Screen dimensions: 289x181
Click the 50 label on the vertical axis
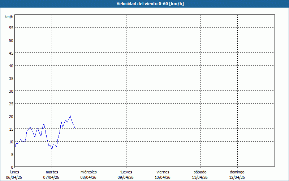11,40
